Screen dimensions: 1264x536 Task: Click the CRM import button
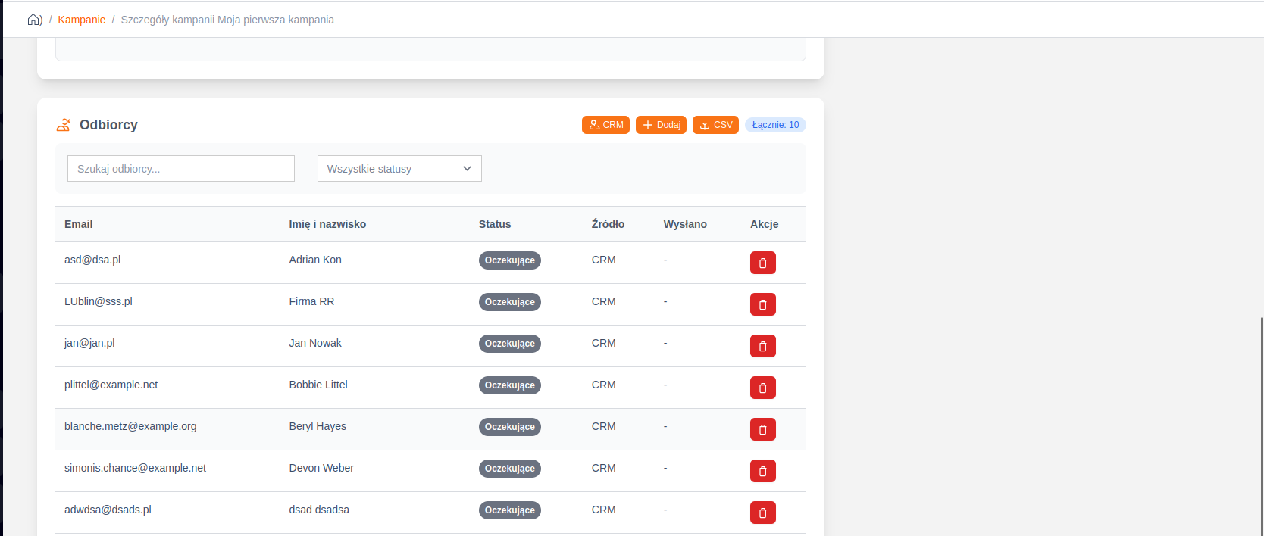pos(605,125)
